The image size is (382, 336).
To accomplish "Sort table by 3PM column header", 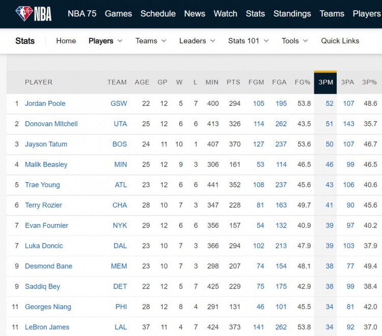I will pos(325,82).
